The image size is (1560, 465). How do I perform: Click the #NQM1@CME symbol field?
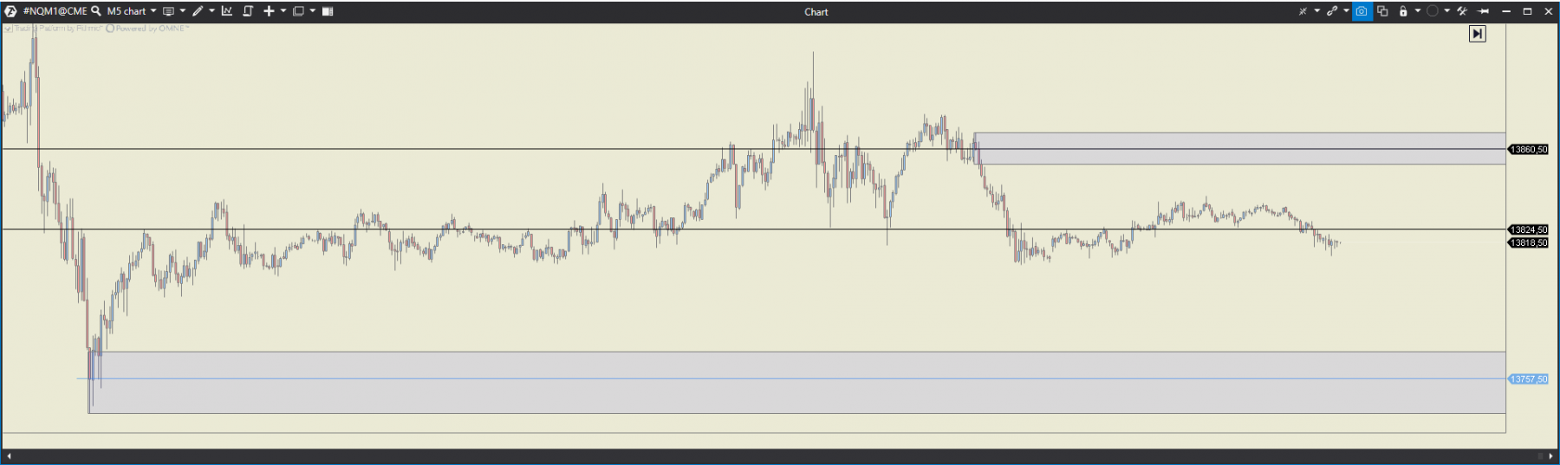coord(55,11)
